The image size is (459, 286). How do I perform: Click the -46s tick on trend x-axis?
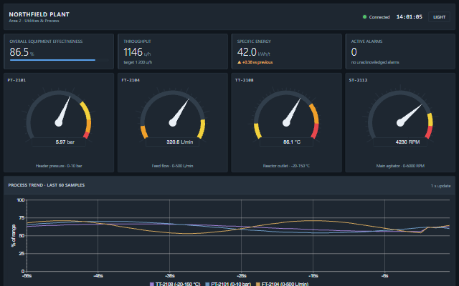tap(98, 276)
